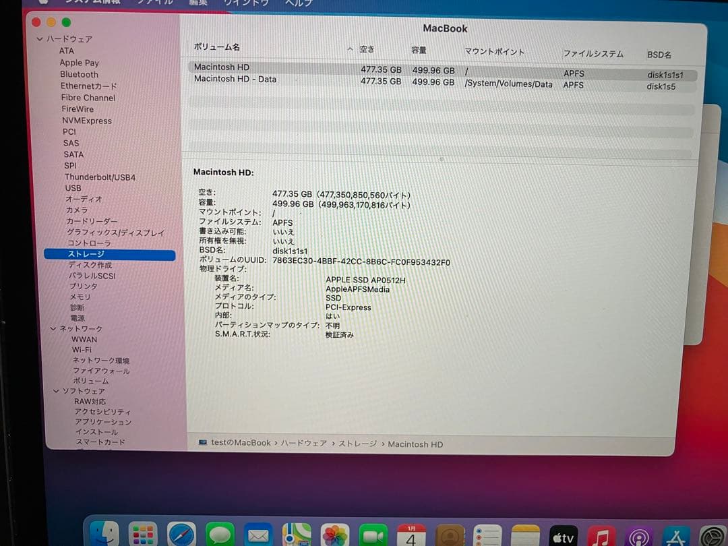Sort by the ボリューム名 column header

216,47
